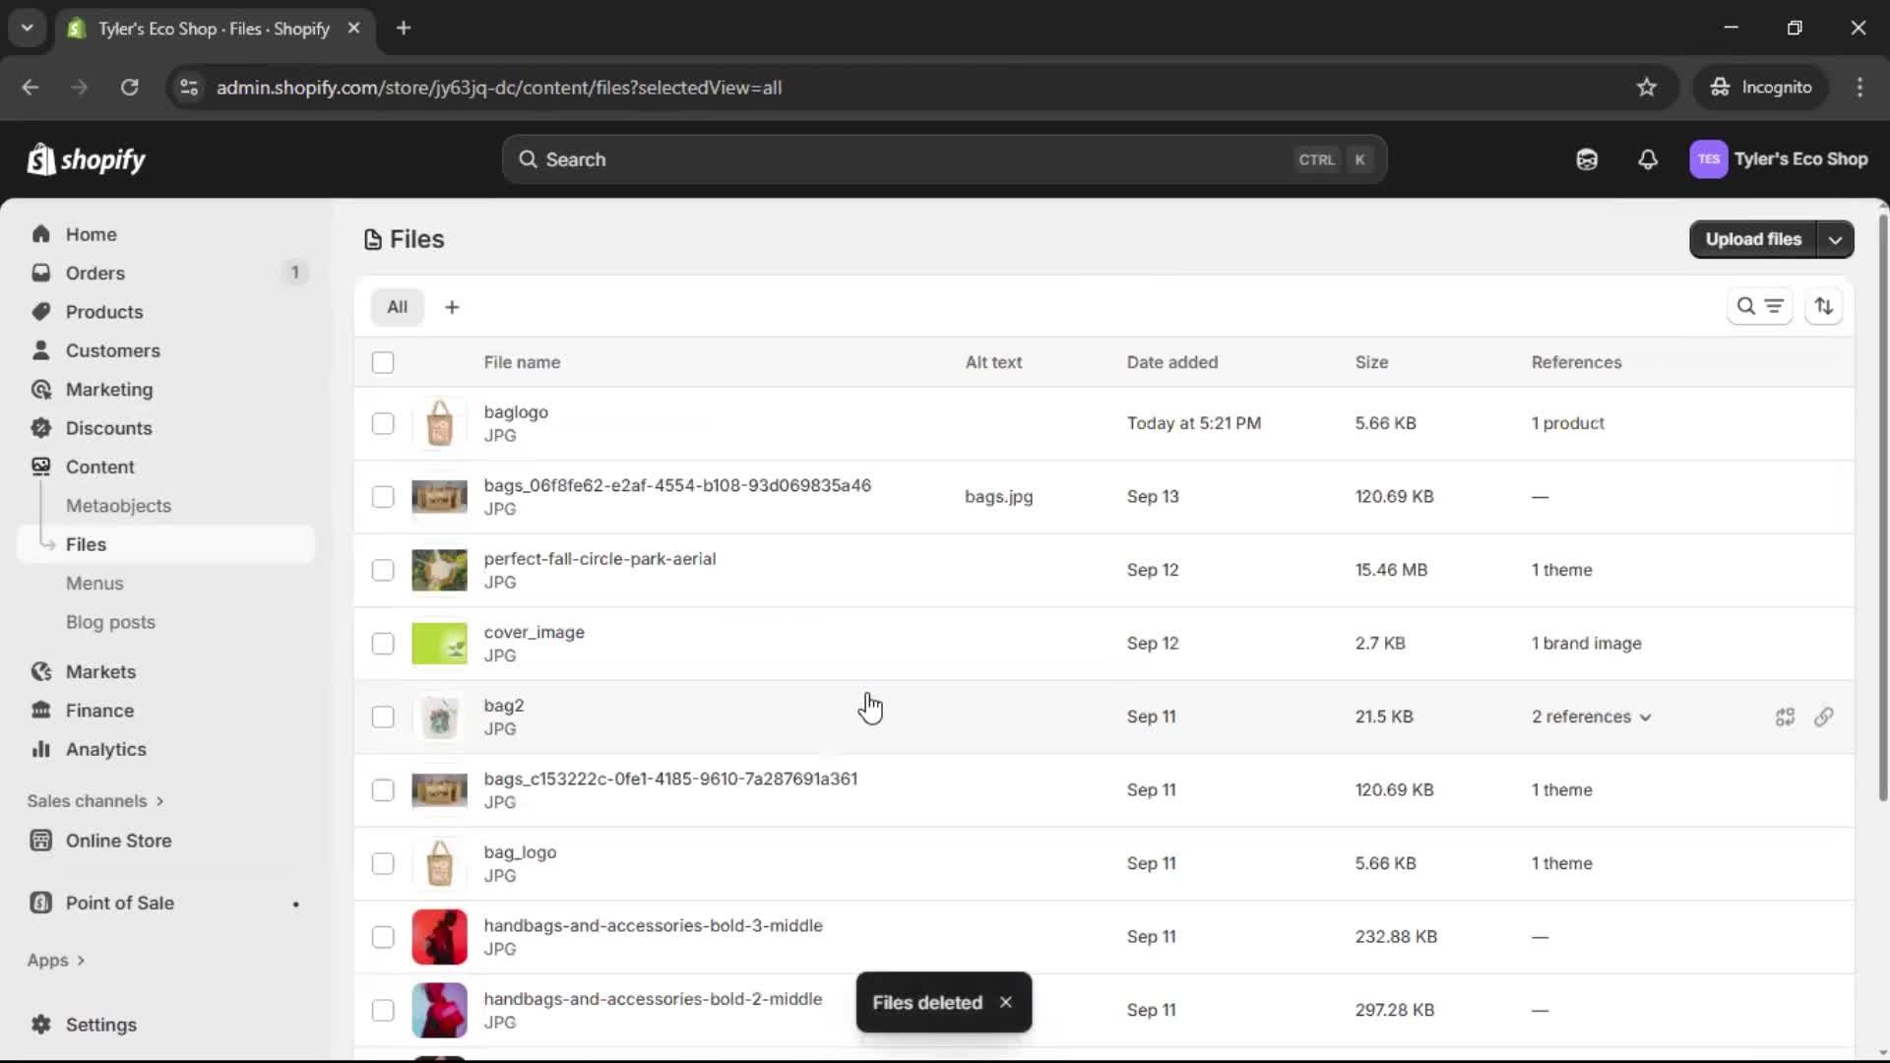Dismiss the Files deleted toast notification
This screenshot has width=1890, height=1063.
1005,1002
